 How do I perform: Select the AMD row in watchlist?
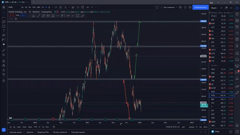[222, 76]
